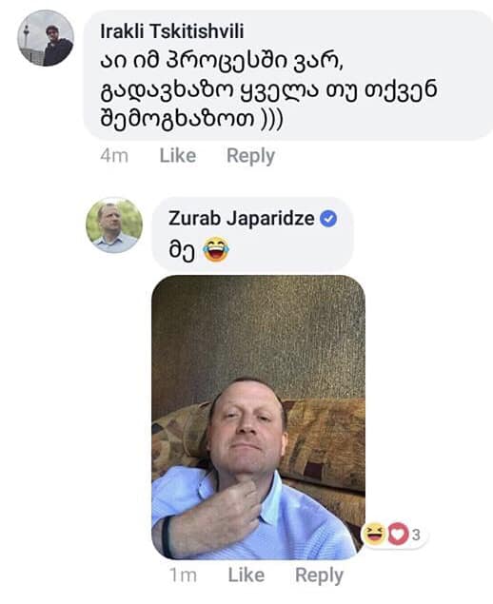Like Irakli Tskitishvili's comment
This screenshot has height=604, width=493.
[178, 156]
